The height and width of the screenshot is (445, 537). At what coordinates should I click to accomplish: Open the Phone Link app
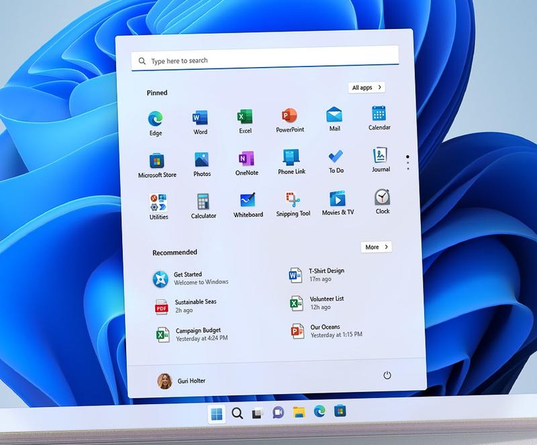pyautogui.click(x=291, y=162)
